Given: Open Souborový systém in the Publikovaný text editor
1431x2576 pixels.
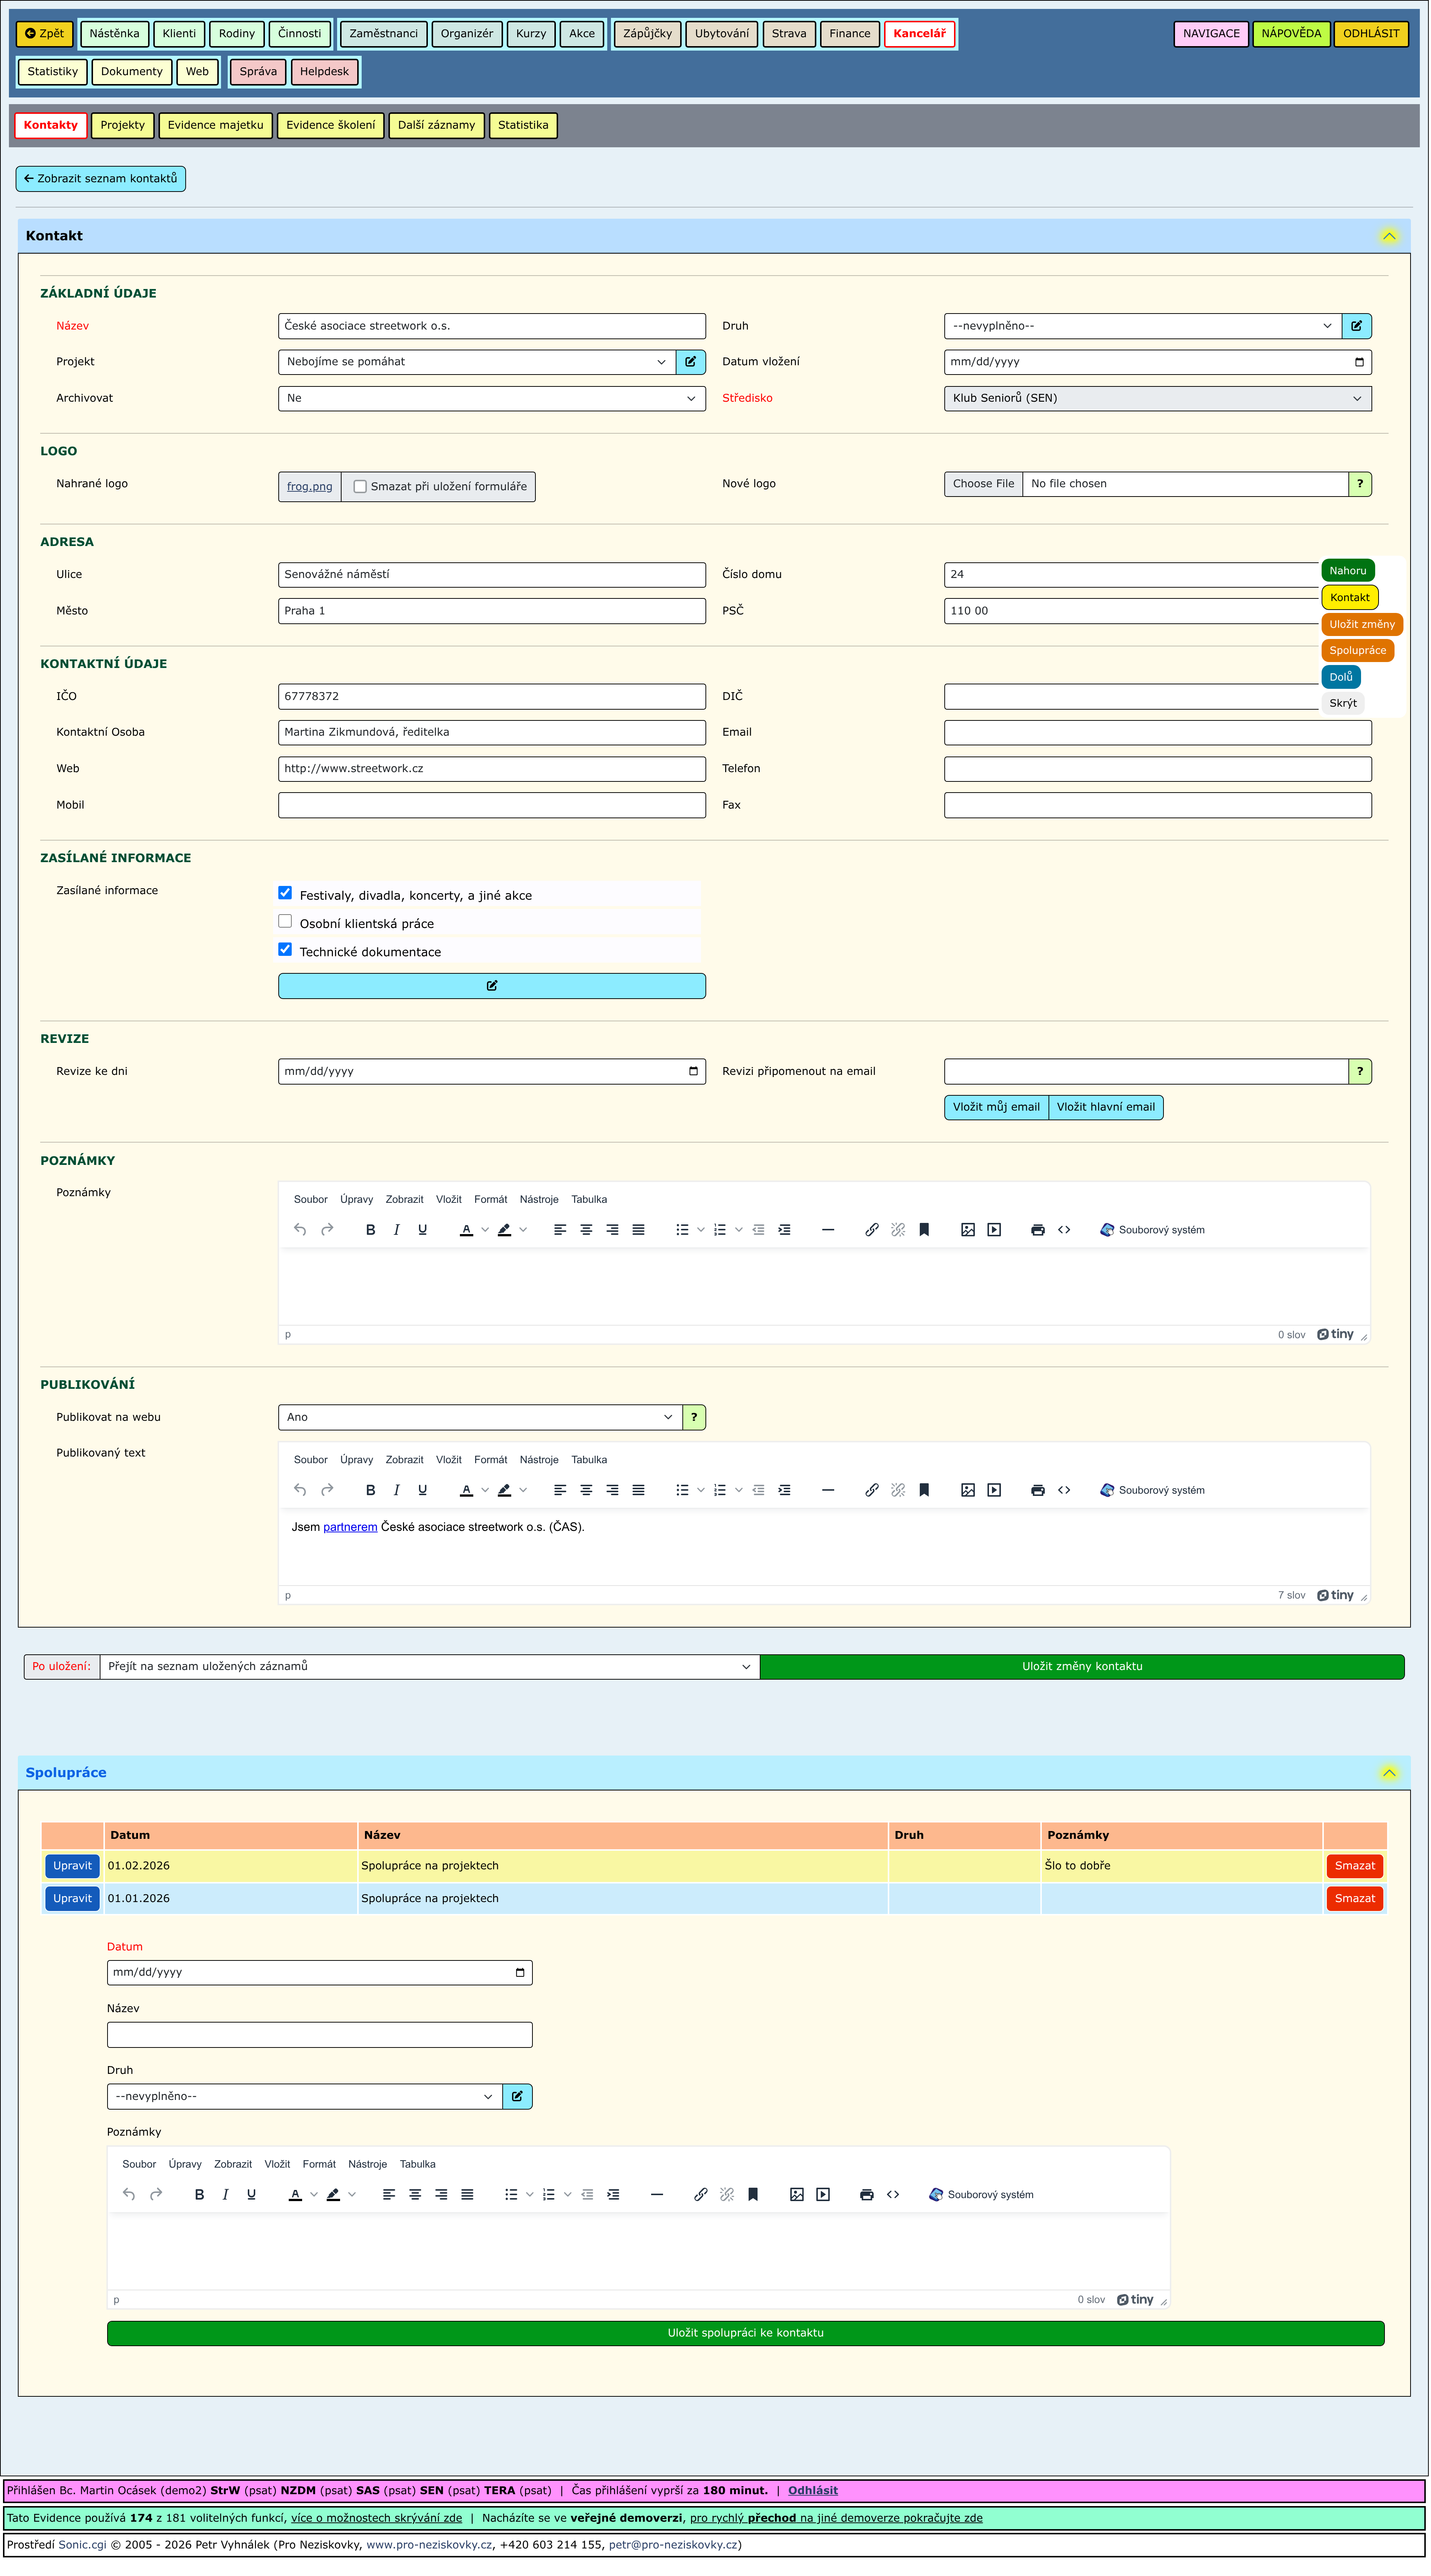Looking at the screenshot, I should click(1152, 1490).
